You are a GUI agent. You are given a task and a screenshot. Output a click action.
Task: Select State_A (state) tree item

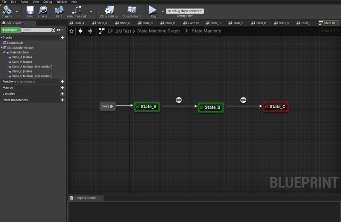(x=21, y=57)
